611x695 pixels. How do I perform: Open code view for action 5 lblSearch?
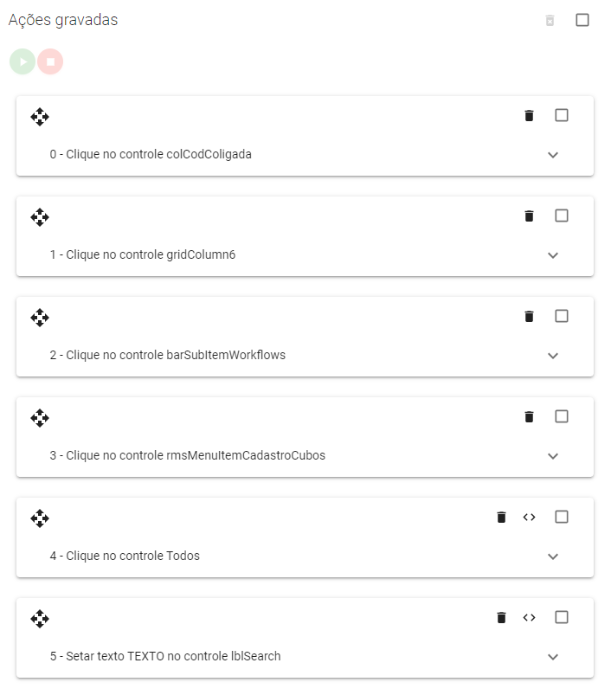[530, 617]
